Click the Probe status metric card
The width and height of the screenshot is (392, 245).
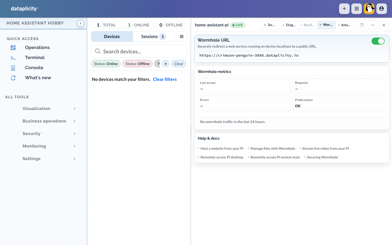(339, 103)
